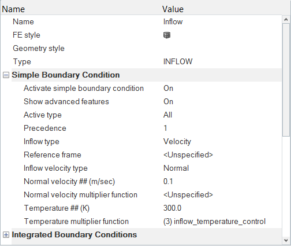This screenshot has height=246, width=291.
Task: Edit the Precedence value 1
Action: pyautogui.click(x=165, y=128)
